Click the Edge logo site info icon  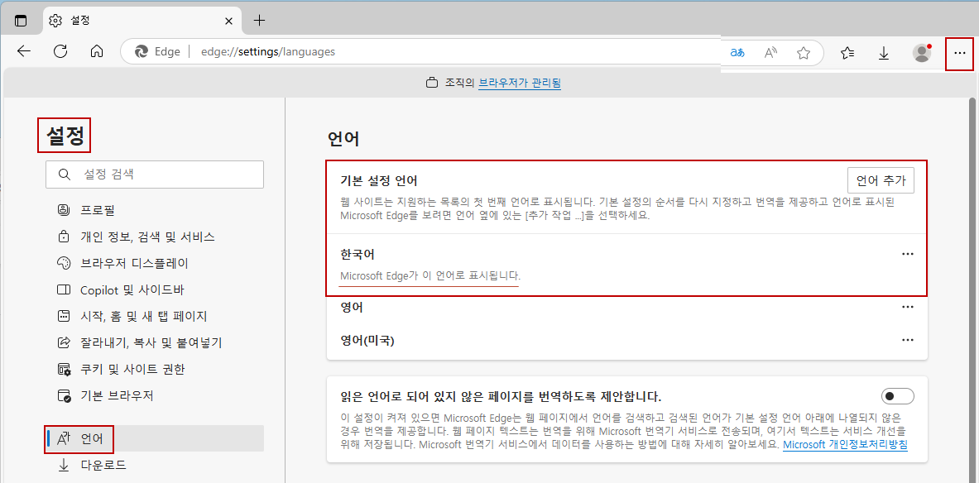click(x=142, y=52)
